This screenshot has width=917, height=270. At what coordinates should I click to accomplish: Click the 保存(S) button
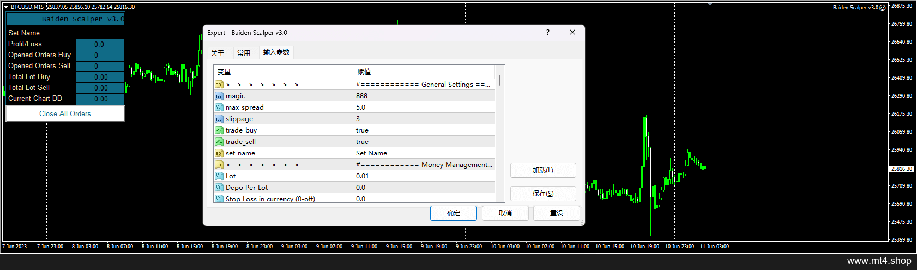click(x=543, y=194)
